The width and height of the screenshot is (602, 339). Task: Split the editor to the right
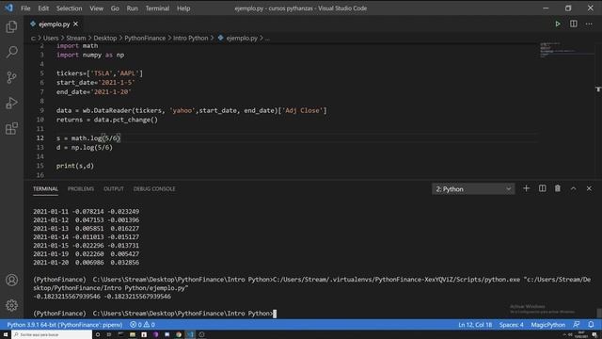[573, 24]
